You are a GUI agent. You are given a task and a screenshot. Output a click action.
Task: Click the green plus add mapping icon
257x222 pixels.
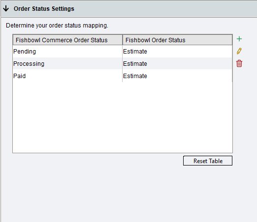point(239,39)
